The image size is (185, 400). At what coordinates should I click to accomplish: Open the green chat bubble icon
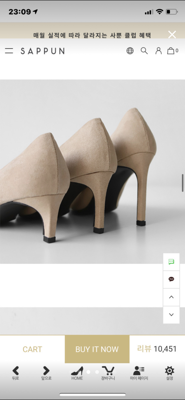171,262
